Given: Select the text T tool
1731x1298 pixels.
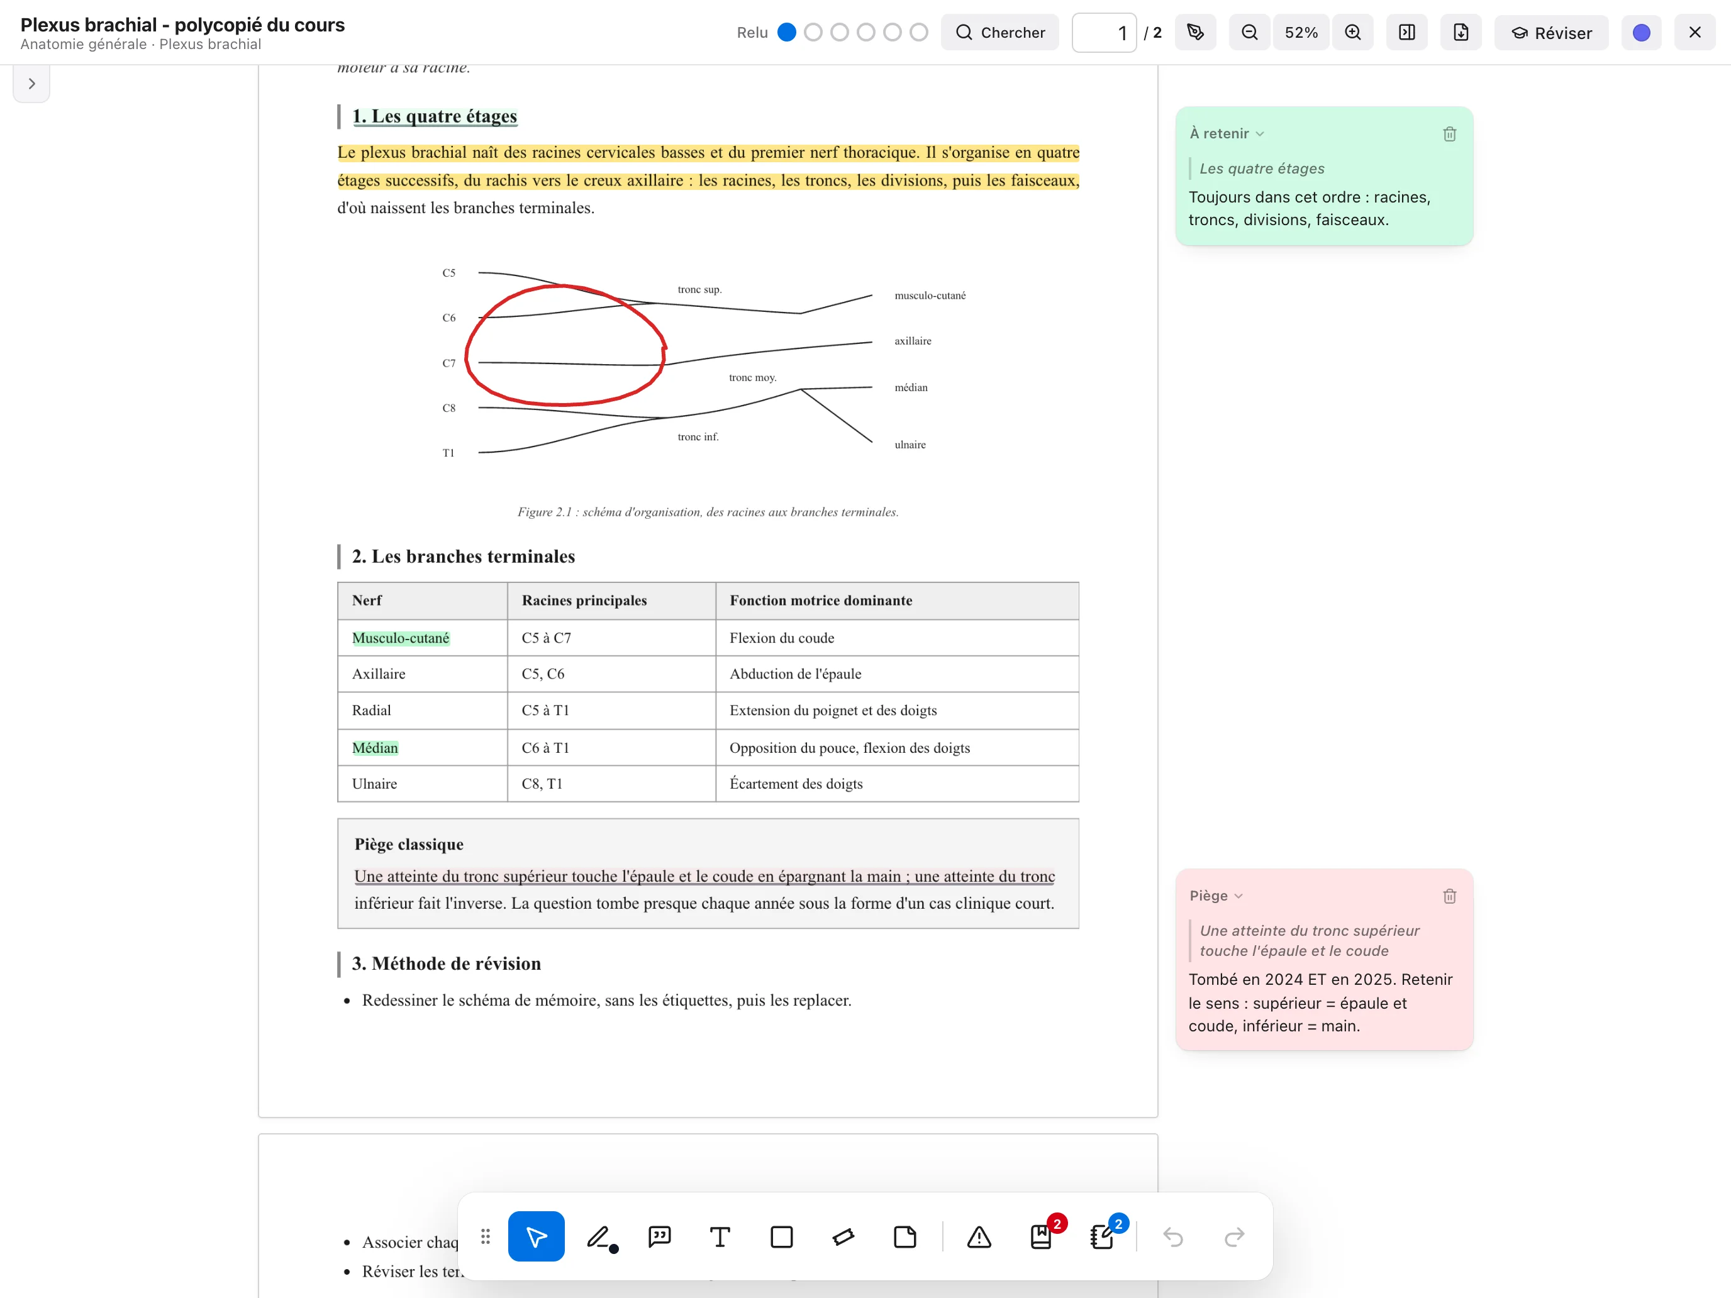Looking at the screenshot, I should coord(720,1236).
